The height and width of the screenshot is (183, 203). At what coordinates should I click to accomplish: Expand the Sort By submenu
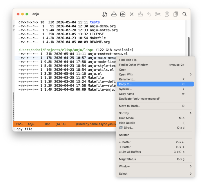155,113
